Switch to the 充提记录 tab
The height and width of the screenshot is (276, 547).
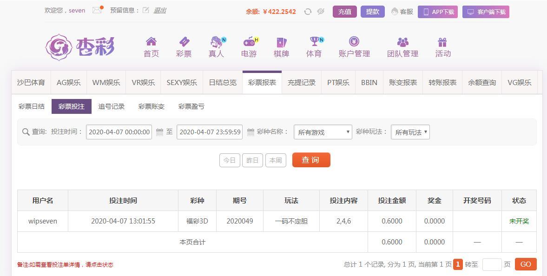coord(302,83)
